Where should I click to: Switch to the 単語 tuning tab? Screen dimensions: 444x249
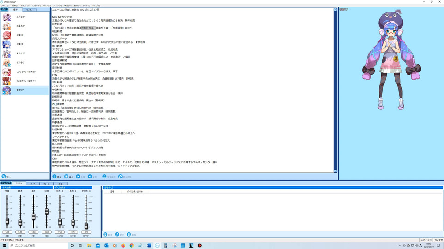[x=60, y=184]
